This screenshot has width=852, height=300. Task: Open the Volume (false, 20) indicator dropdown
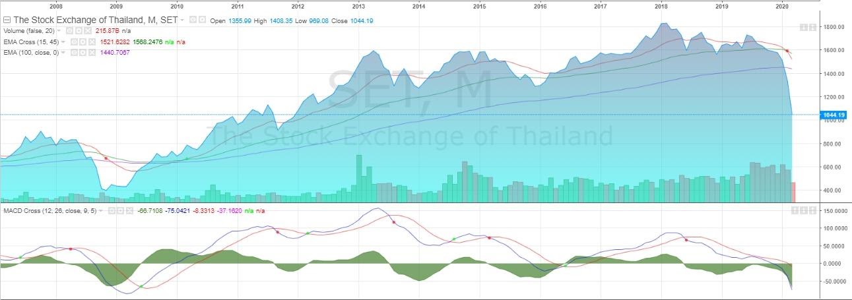59,31
